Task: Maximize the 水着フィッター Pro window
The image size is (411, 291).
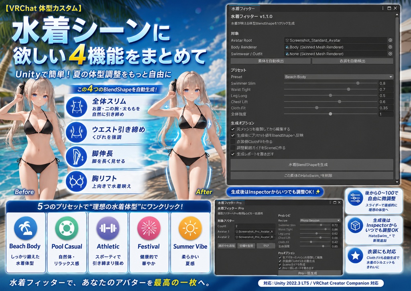Action: [335, 202]
